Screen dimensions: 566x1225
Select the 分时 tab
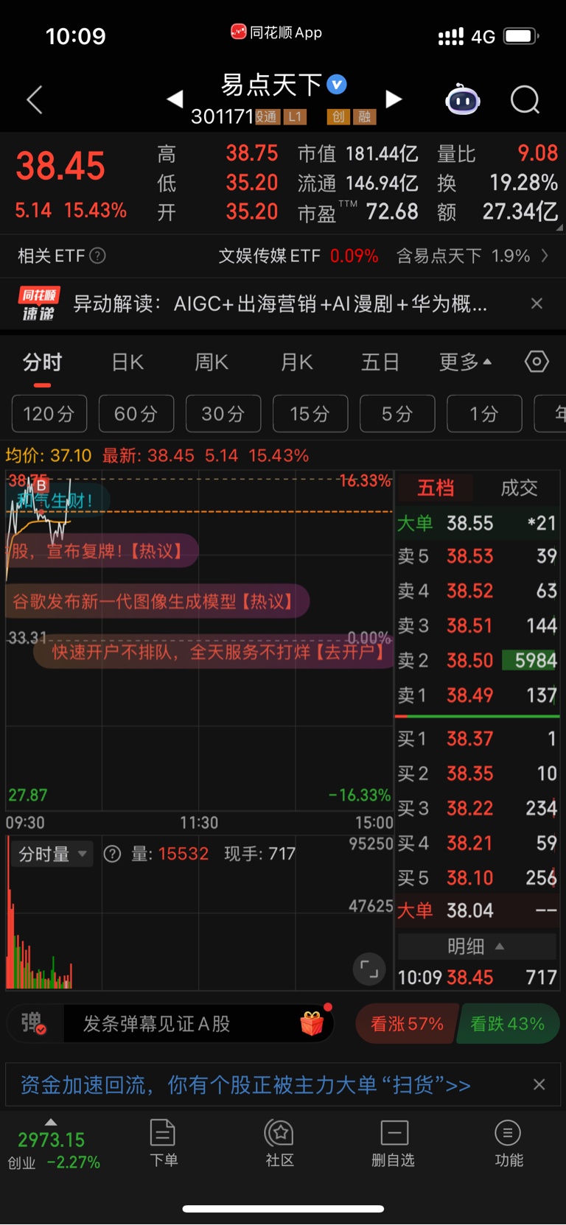coord(43,362)
